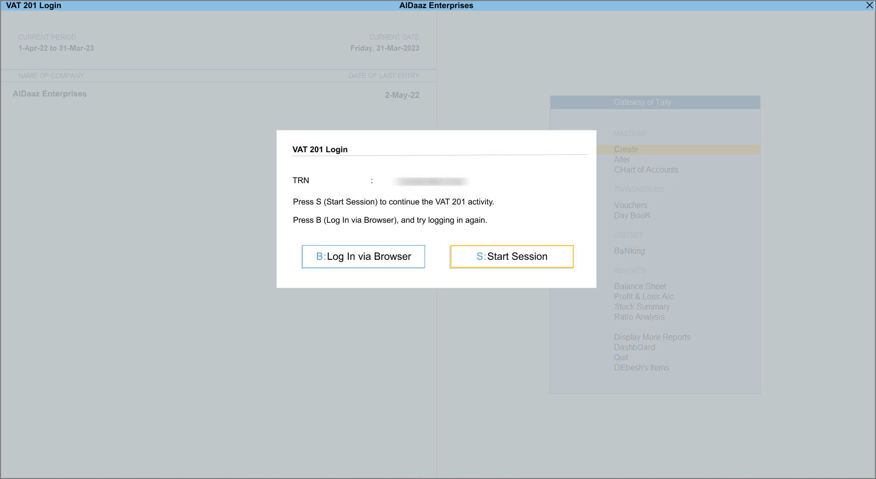876x479 pixels.
Task: Open DEbesh's Items entry
Action: point(641,367)
